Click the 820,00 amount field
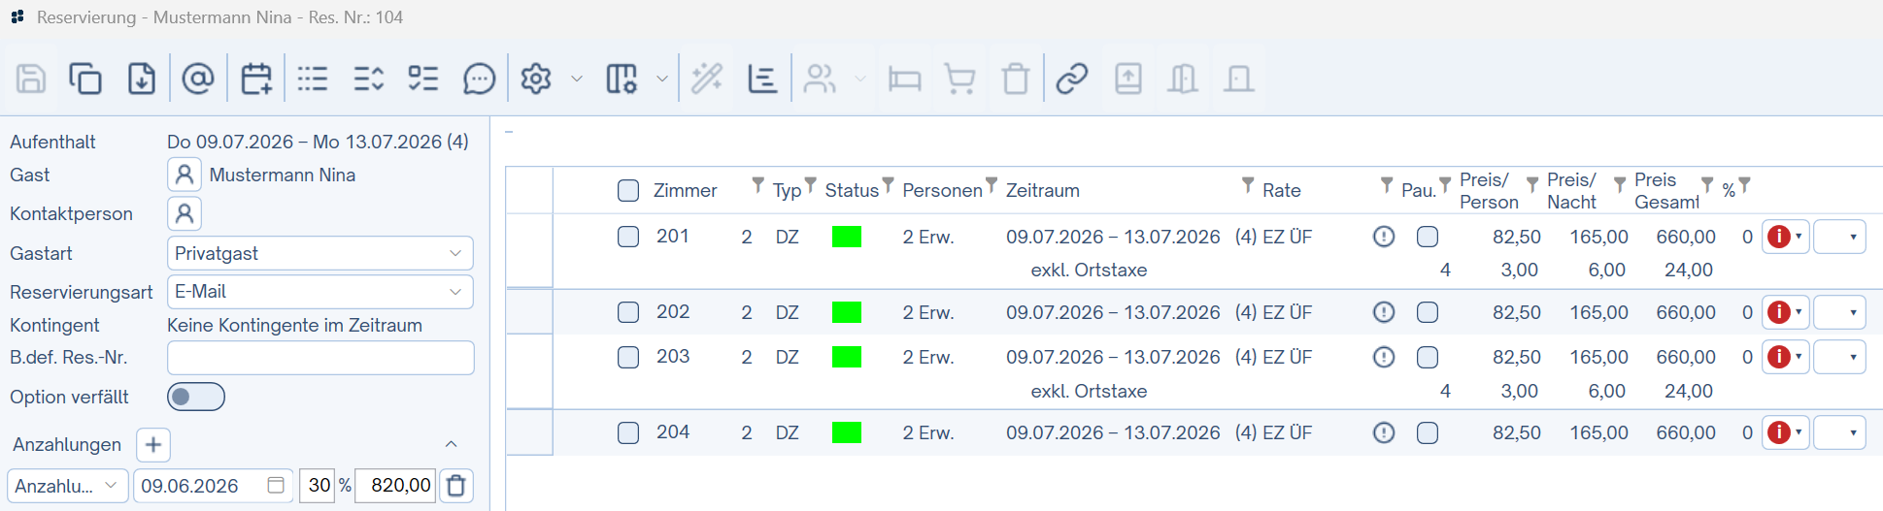The image size is (1883, 511). (396, 486)
